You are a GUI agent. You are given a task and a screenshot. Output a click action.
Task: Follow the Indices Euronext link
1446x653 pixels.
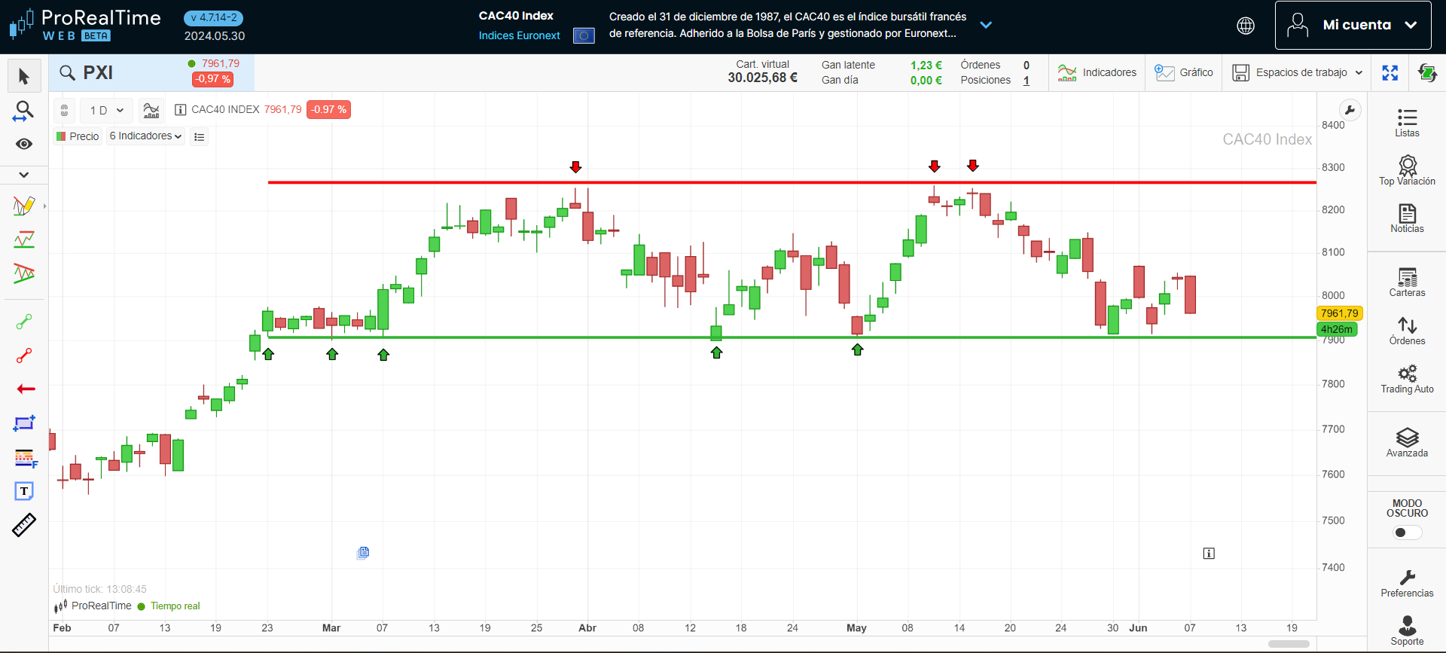(519, 35)
